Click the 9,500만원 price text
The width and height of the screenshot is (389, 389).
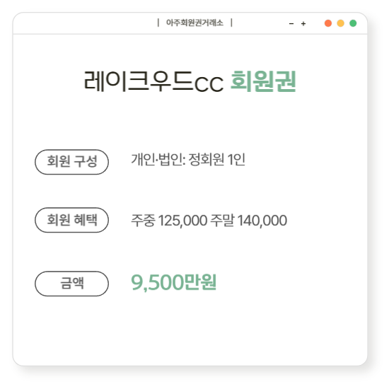coord(174,282)
